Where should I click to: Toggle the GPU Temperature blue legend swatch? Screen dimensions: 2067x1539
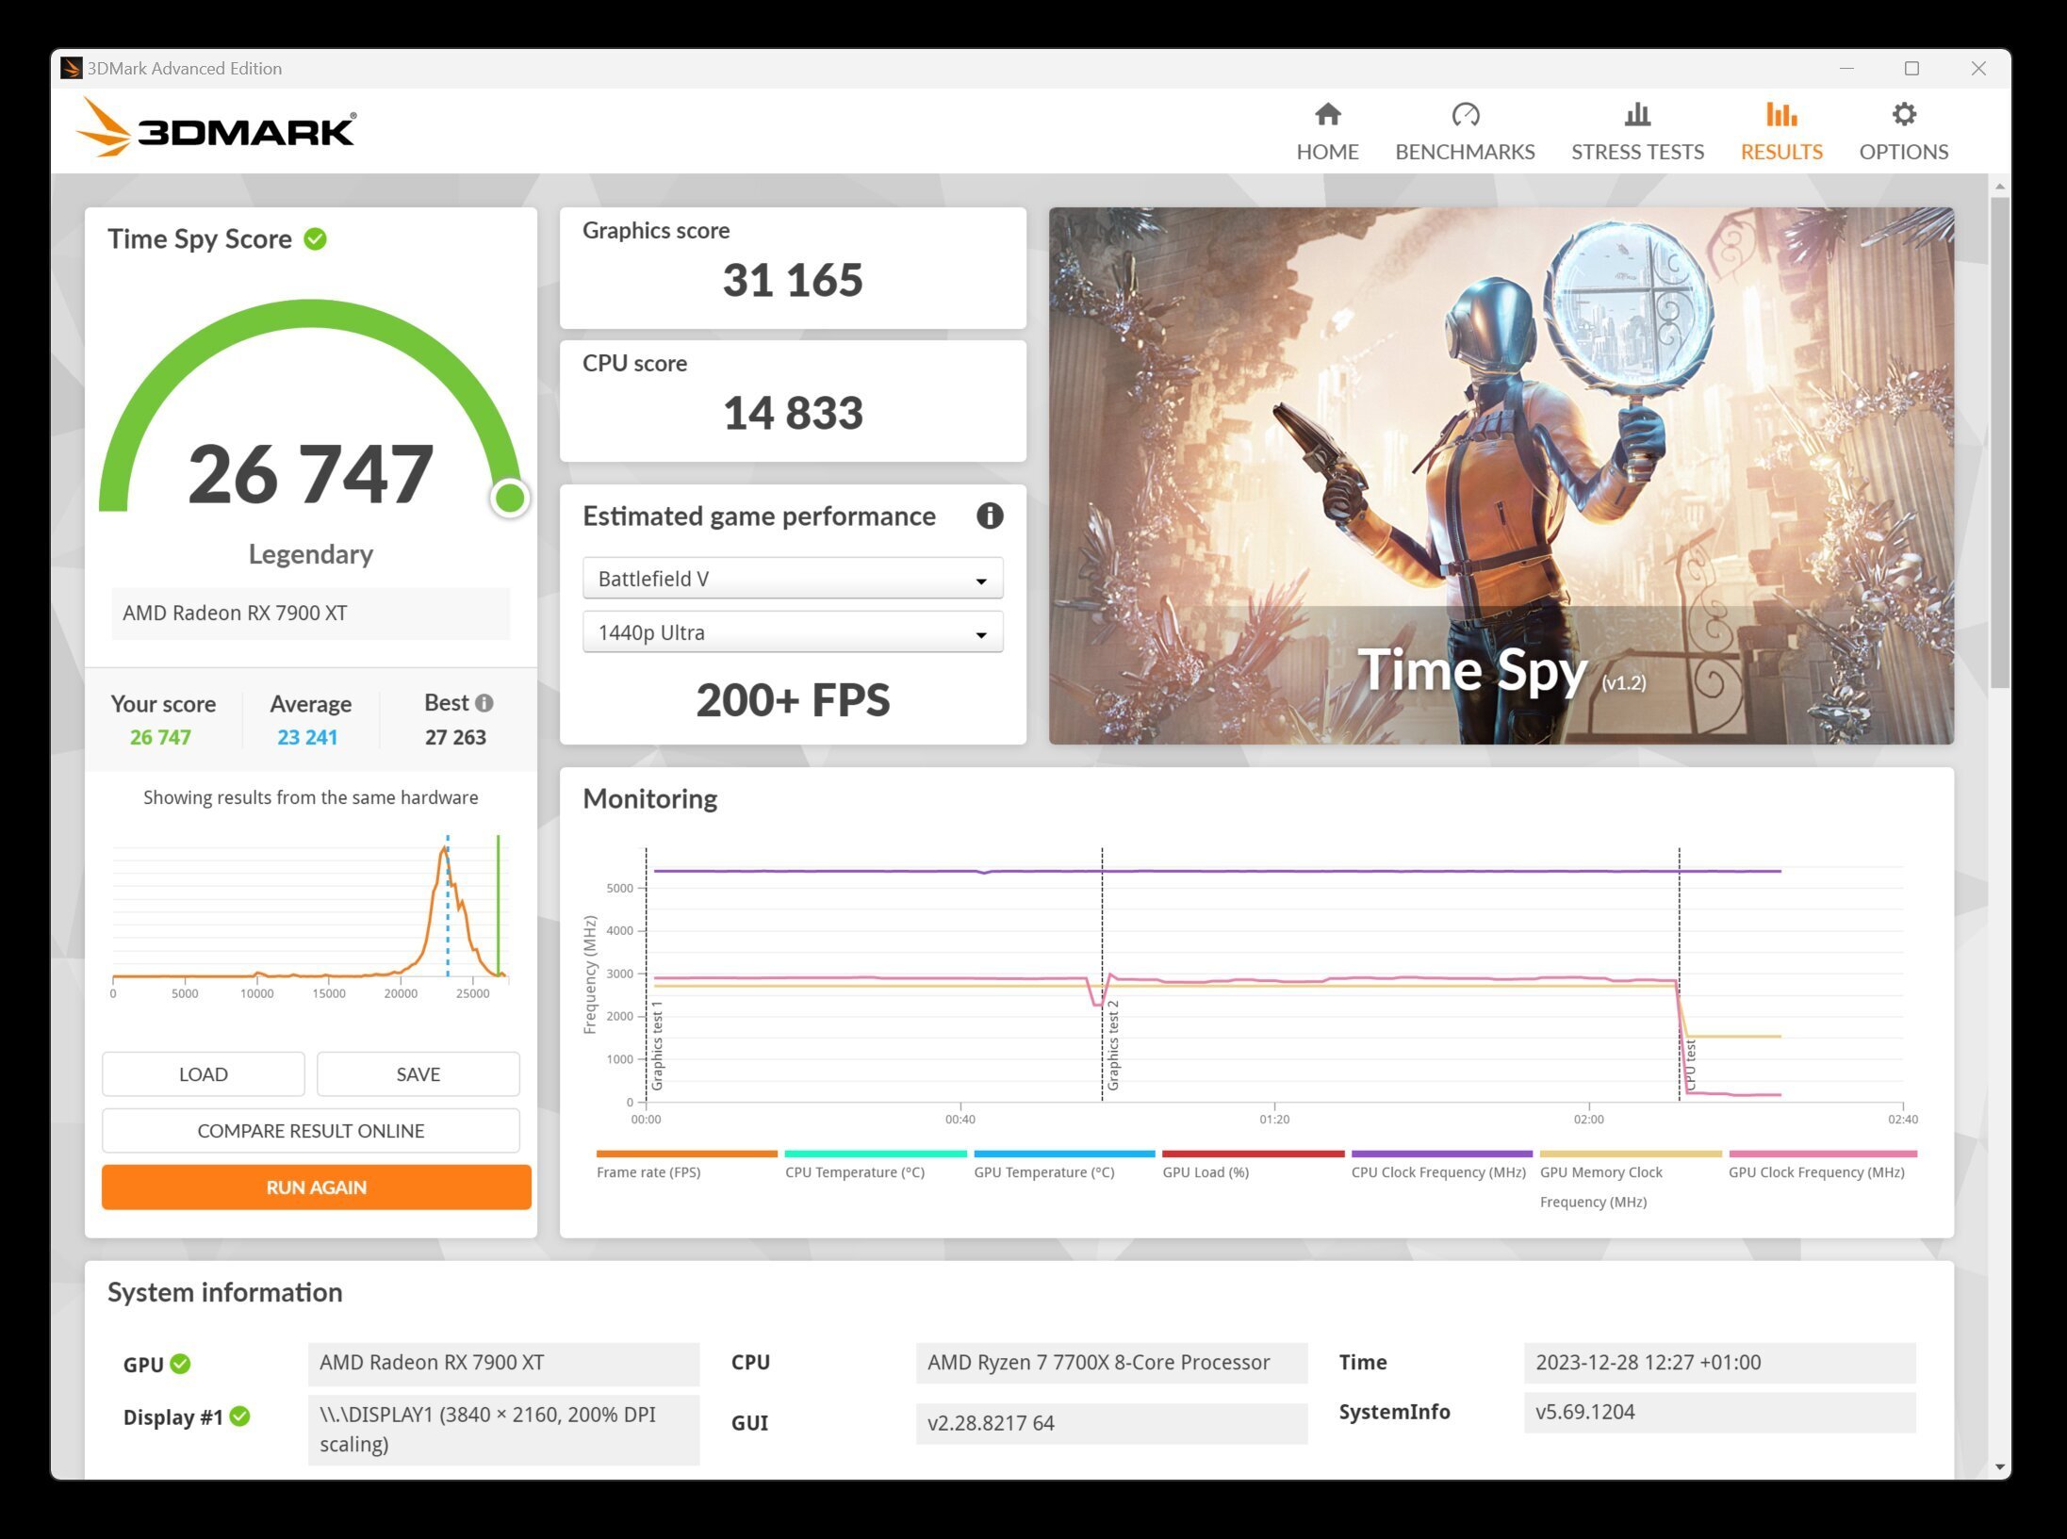(x=1064, y=1154)
